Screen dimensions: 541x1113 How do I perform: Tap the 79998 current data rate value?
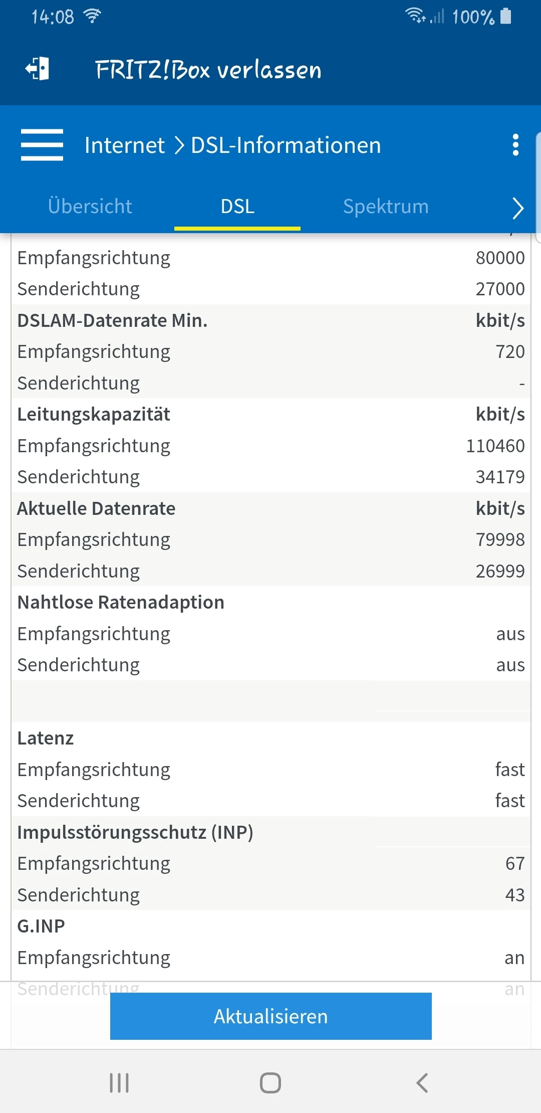coord(500,539)
